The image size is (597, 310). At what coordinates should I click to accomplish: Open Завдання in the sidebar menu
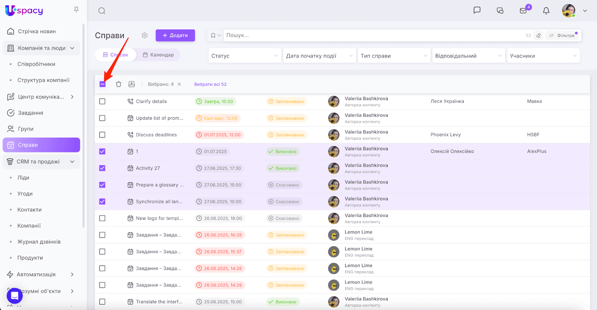(31, 113)
